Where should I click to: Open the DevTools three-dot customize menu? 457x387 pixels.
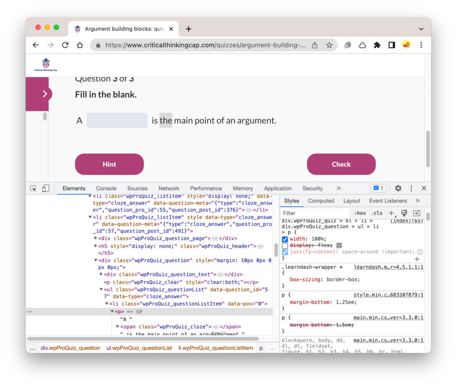pos(411,188)
